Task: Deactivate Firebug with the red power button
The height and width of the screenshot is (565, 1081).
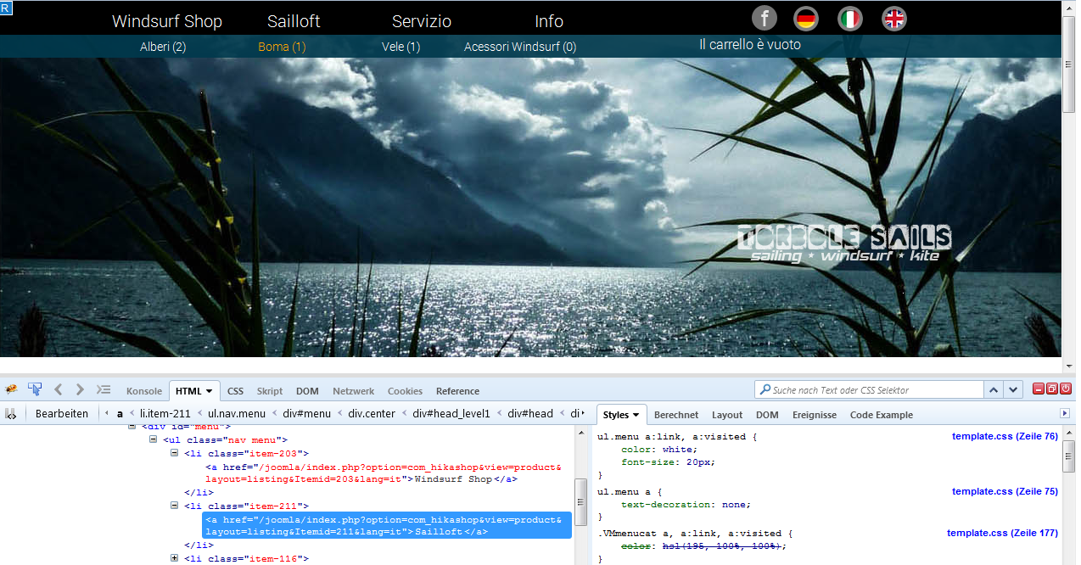Action: tap(1066, 389)
